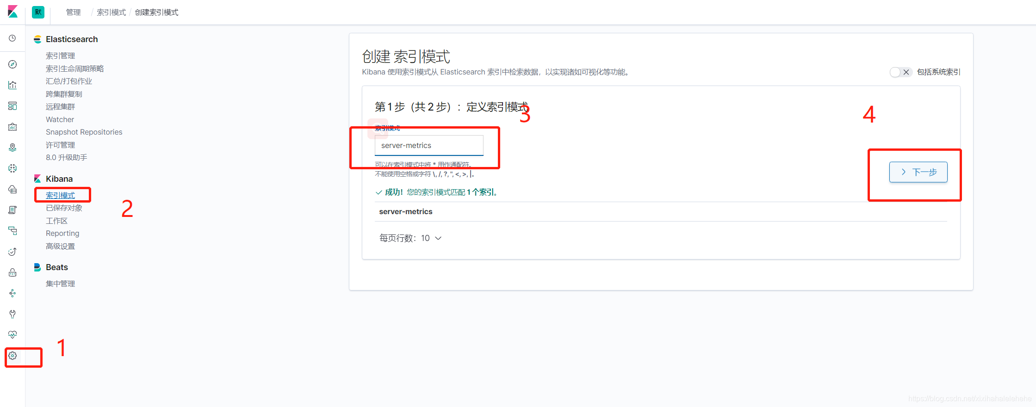Open 高级设置 under Kibana
This screenshot has width=1036, height=407.
60,246
